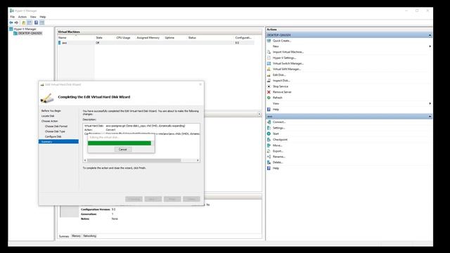Click the Delete VM icon
The width and height of the screenshot is (450, 253).
(x=269, y=162)
